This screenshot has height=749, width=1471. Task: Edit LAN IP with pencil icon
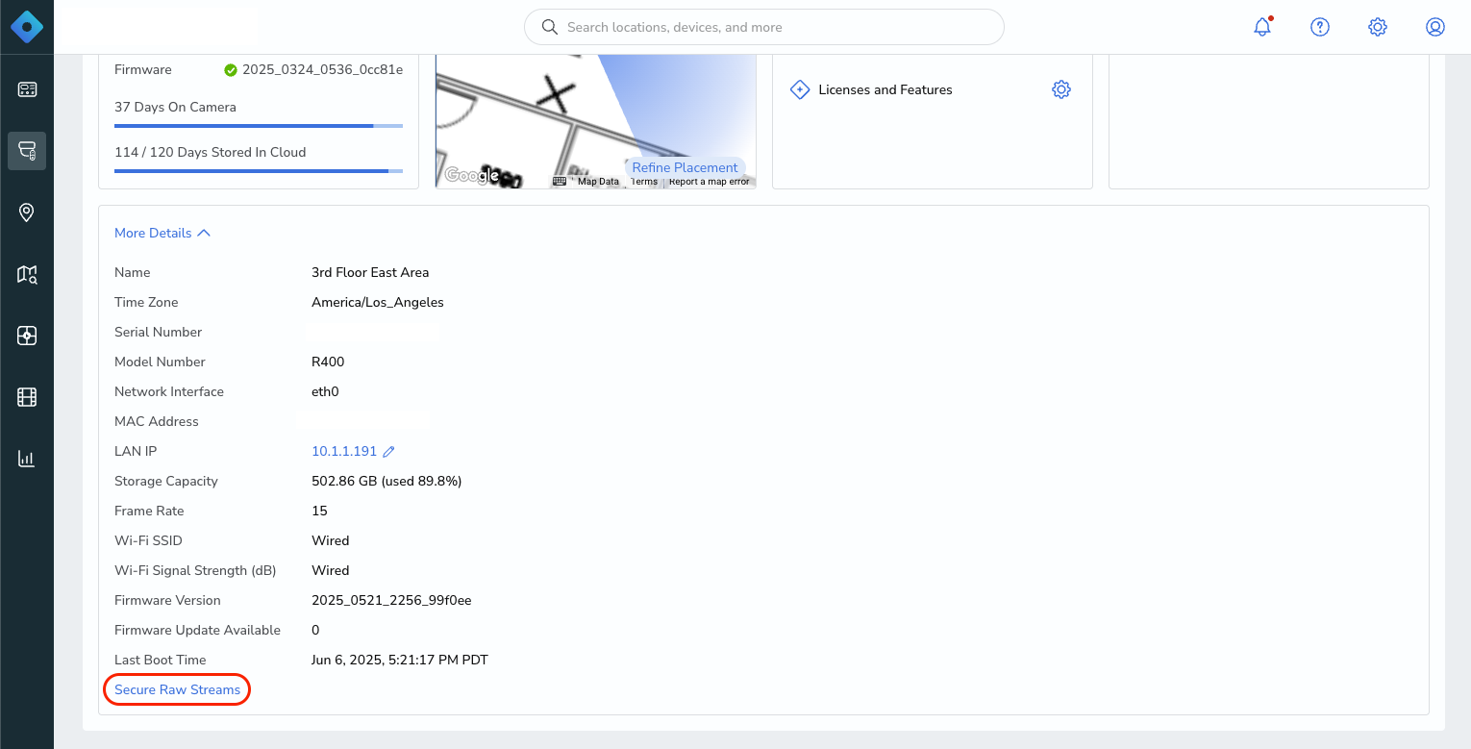click(x=389, y=451)
